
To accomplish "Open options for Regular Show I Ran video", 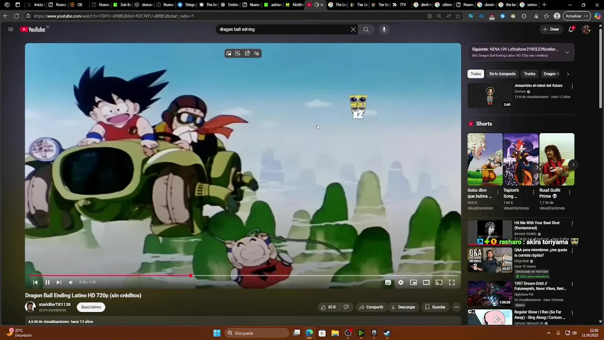I will pos(572,313).
